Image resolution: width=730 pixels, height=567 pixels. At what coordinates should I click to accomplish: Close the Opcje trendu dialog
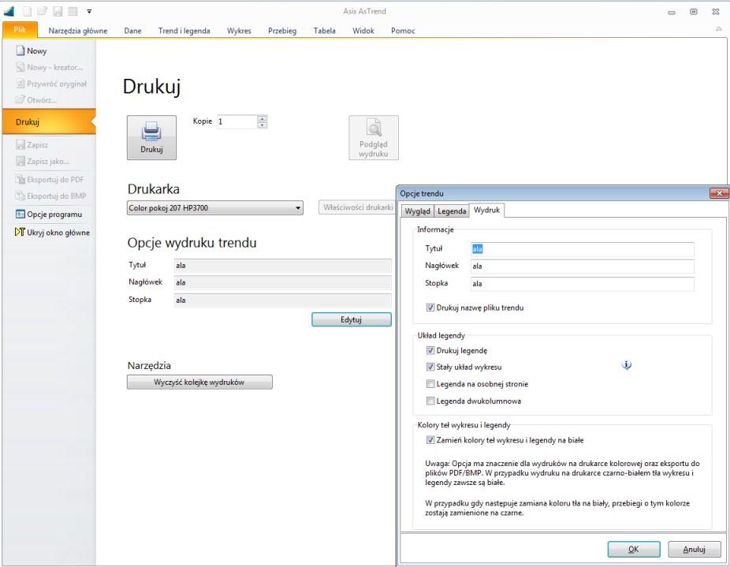pyautogui.click(x=719, y=193)
